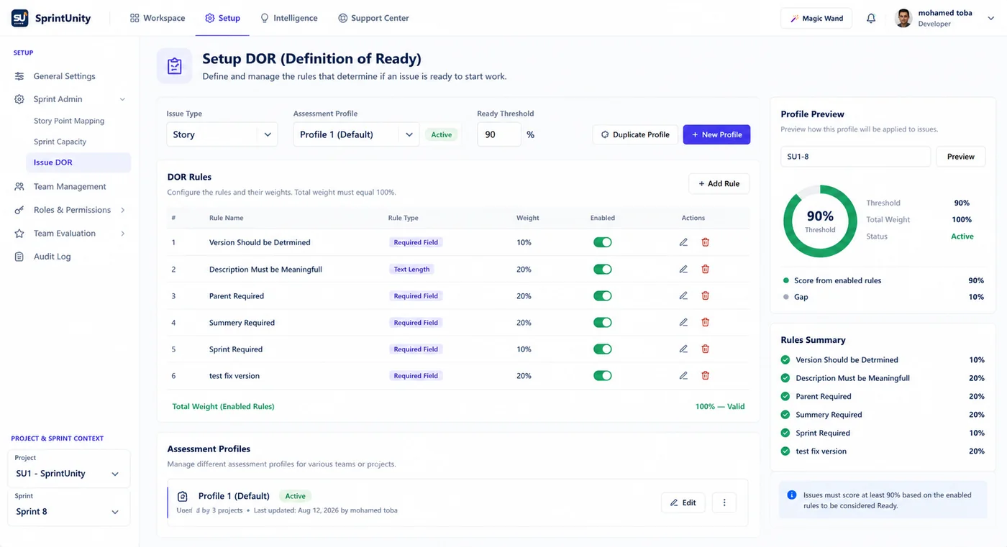Edit Profile 1 (Default)
Image resolution: width=1007 pixels, height=547 pixels.
[683, 502]
